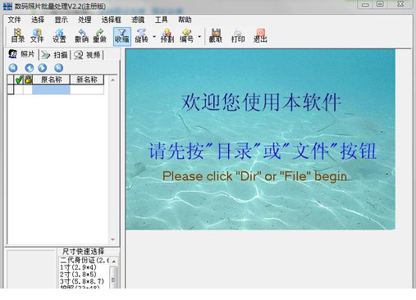Select 2寸(3.8*5) size preset

[79, 274]
